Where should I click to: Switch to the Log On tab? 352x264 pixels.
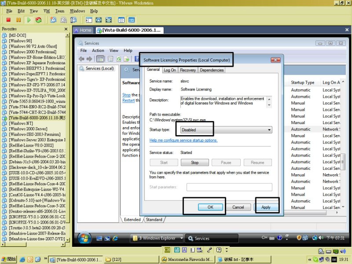click(x=169, y=70)
